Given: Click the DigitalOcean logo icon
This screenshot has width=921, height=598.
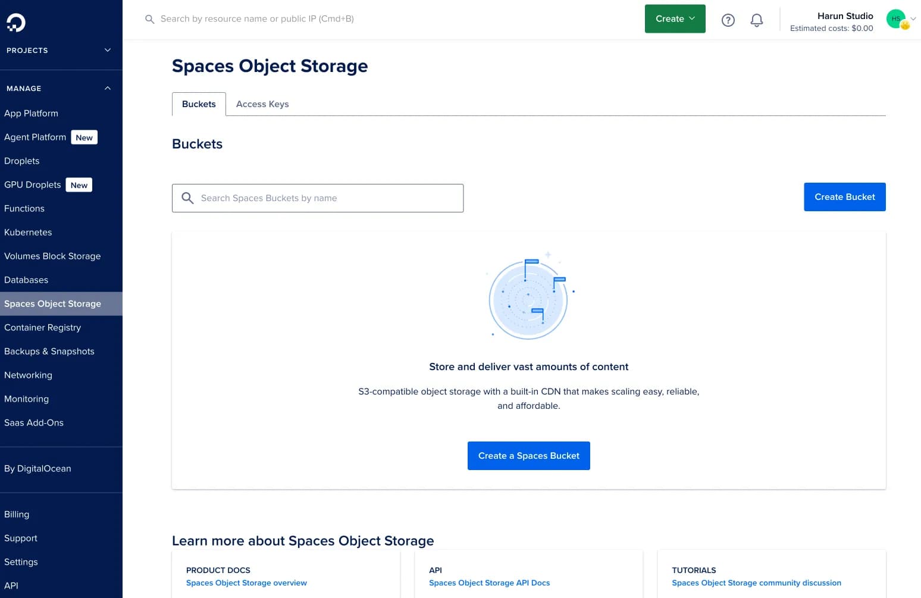Looking at the screenshot, I should tap(16, 23).
